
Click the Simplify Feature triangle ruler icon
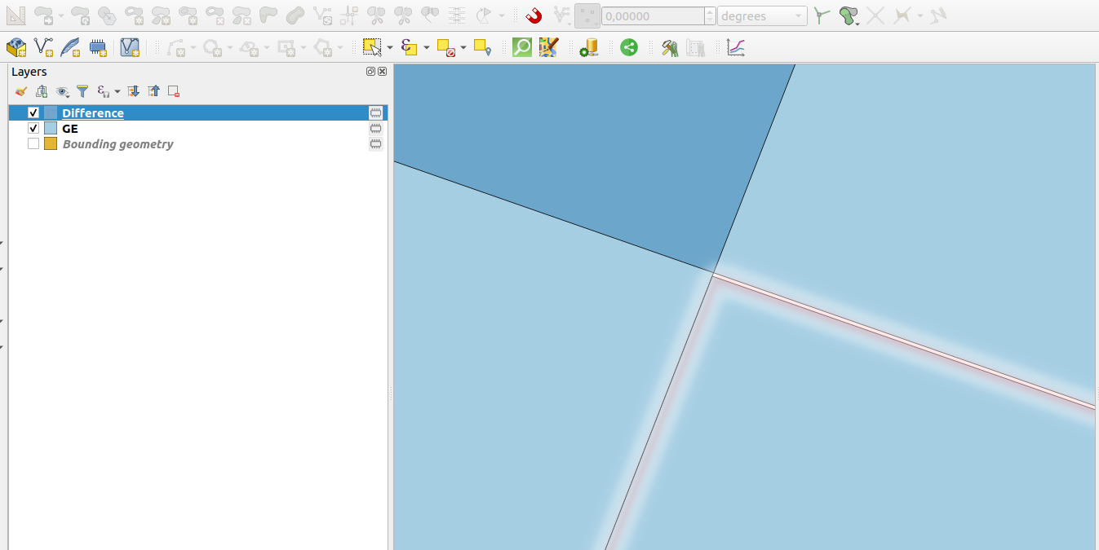coord(17,15)
